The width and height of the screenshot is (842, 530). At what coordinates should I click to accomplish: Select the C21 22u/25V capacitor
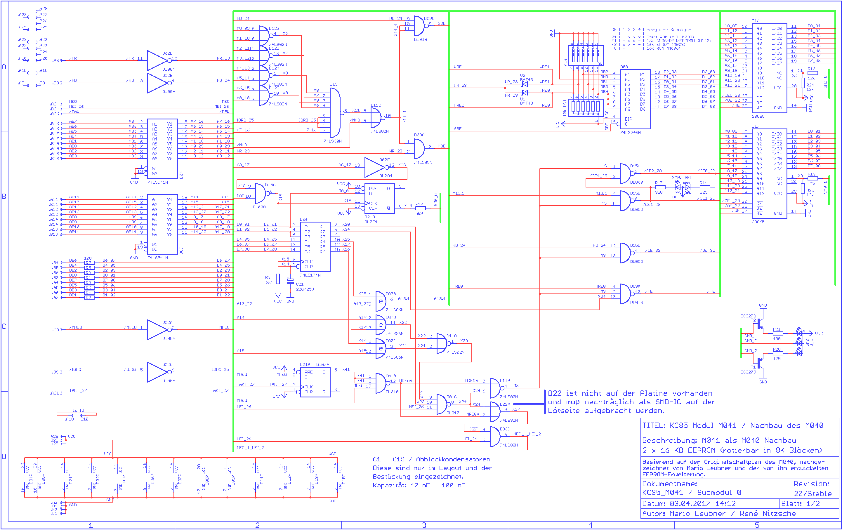pos(290,281)
